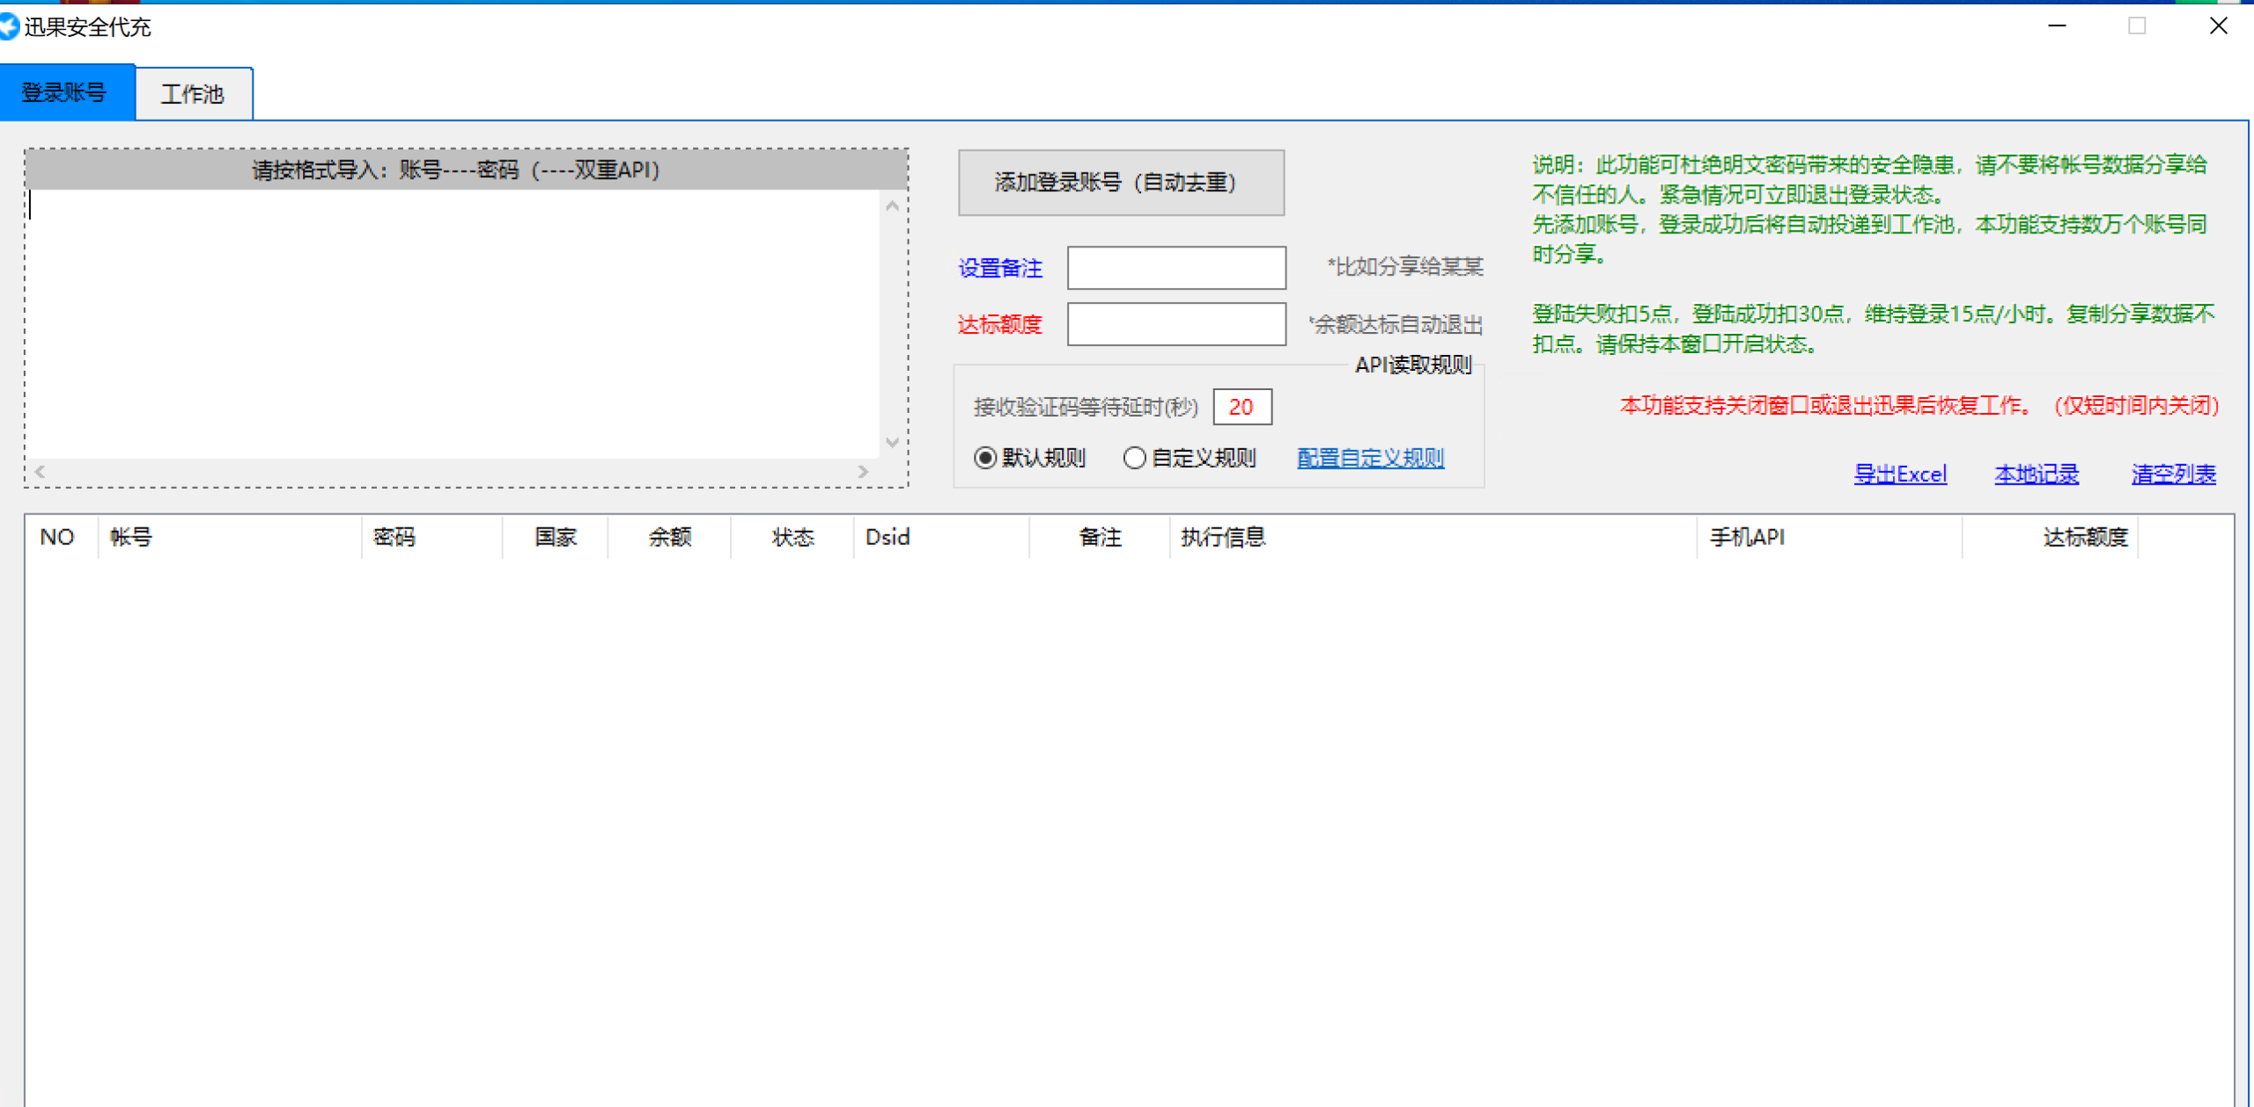Click inside the account import text area
2254x1107 pixels.
(453, 323)
